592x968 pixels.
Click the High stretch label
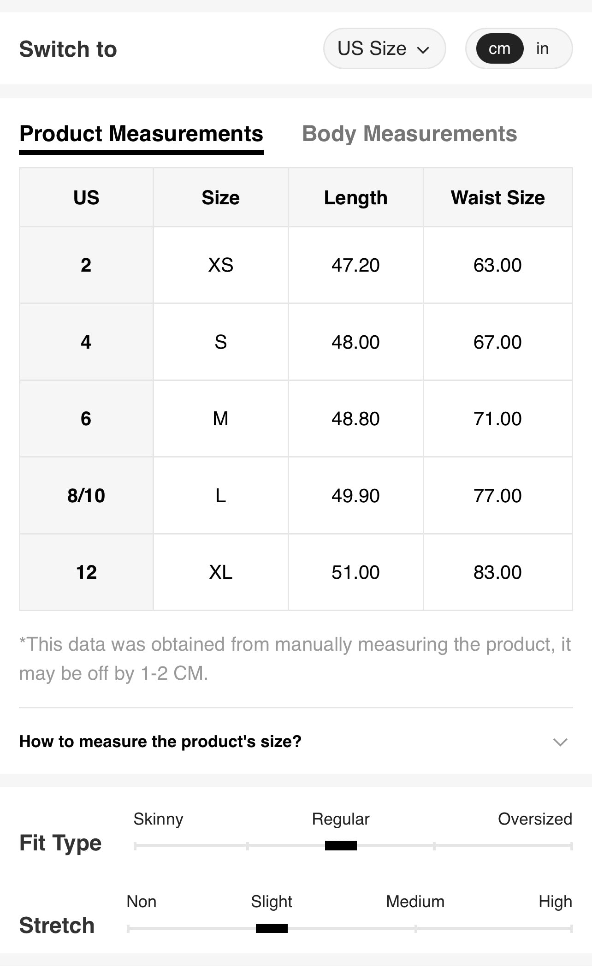pos(555,901)
